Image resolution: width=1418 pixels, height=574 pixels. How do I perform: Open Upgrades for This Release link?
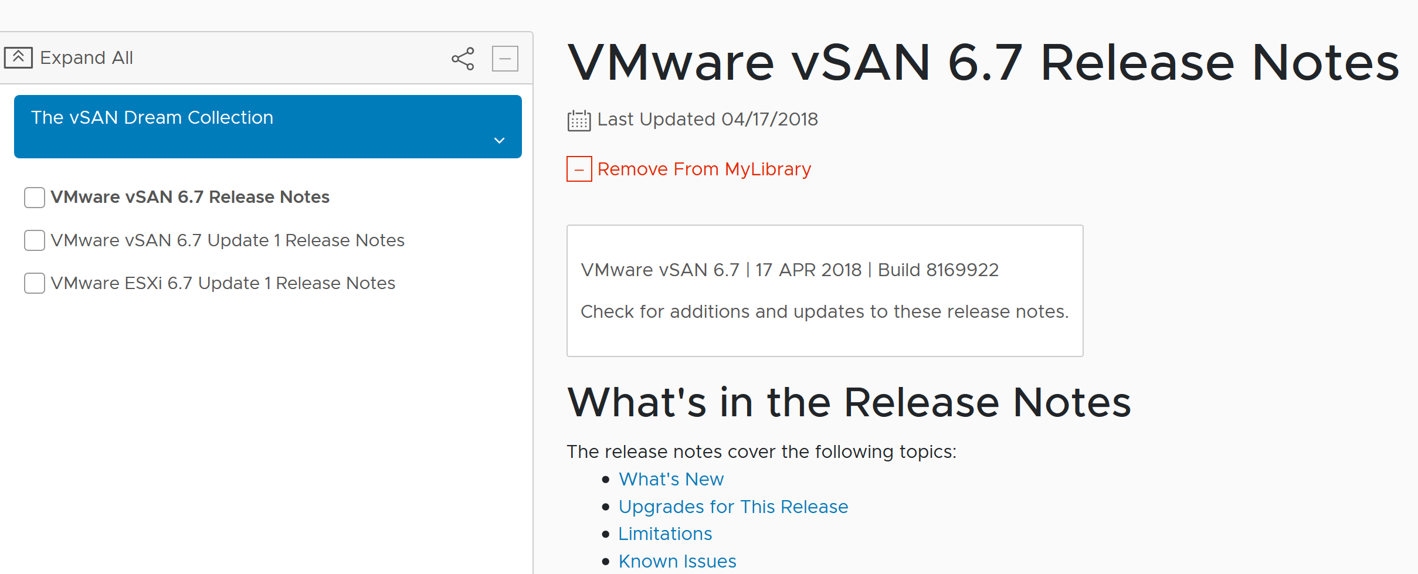tap(734, 507)
